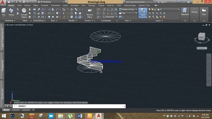The height and width of the screenshot is (119, 212).
Task: Switch to the Surface ribbon tab
Action: [27, 5]
